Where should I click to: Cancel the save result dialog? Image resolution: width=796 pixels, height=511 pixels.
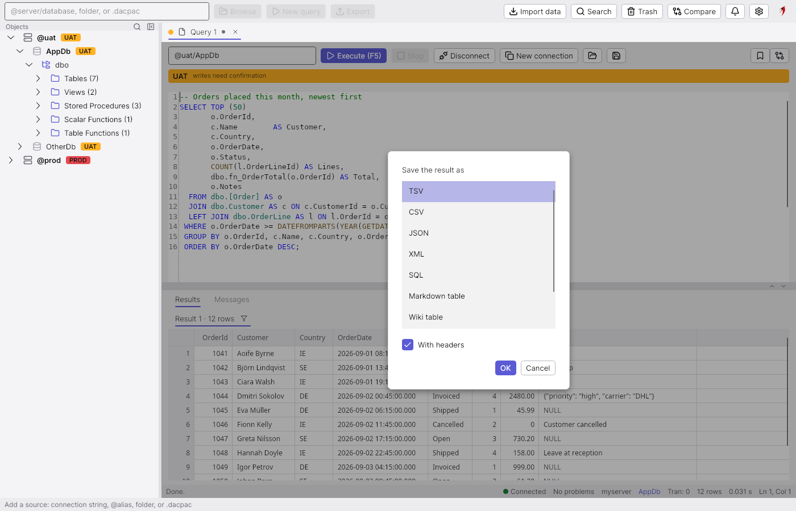coord(538,368)
